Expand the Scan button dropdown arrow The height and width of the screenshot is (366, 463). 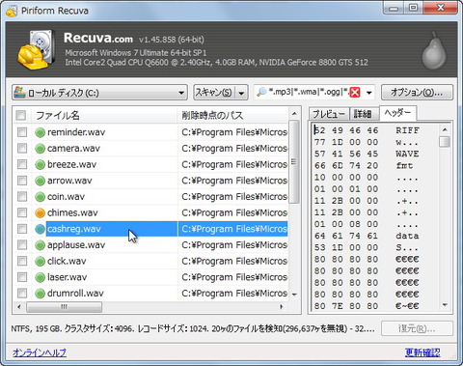(241, 93)
